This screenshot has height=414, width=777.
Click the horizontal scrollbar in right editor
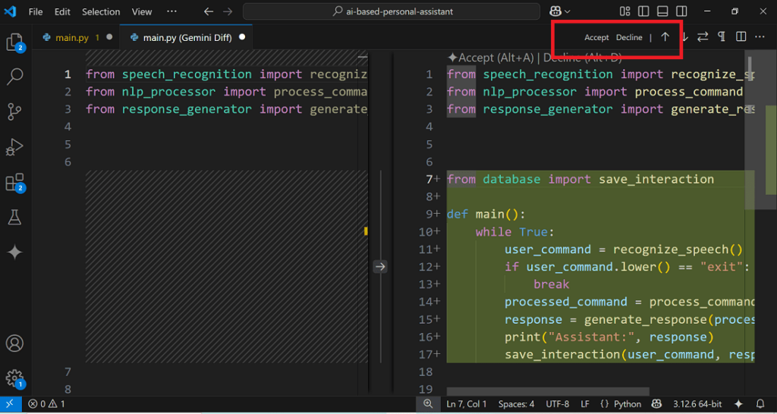pyautogui.click(x=548, y=391)
